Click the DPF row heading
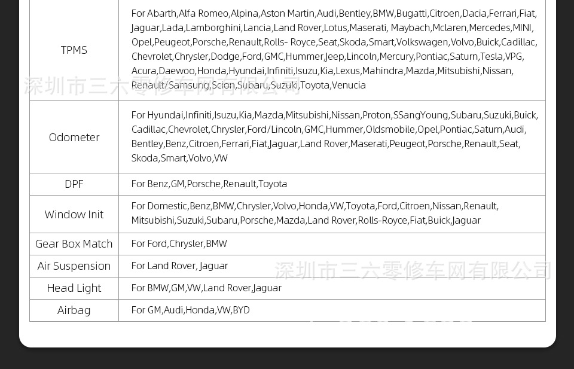 [74, 184]
